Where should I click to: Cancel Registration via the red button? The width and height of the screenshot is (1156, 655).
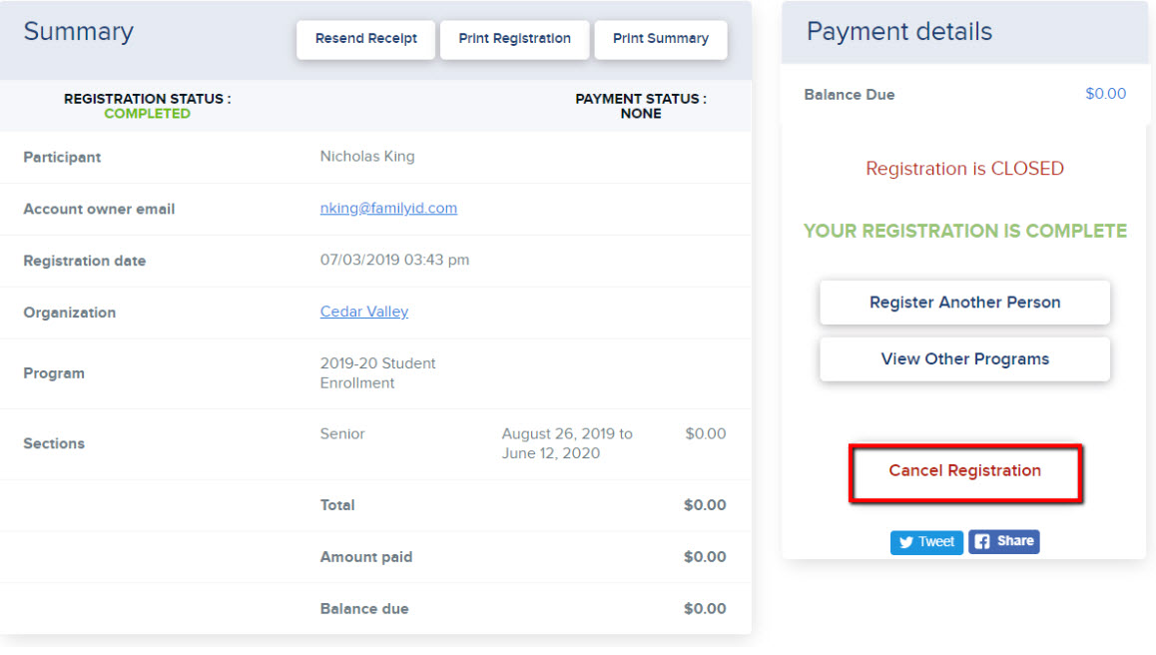(965, 472)
